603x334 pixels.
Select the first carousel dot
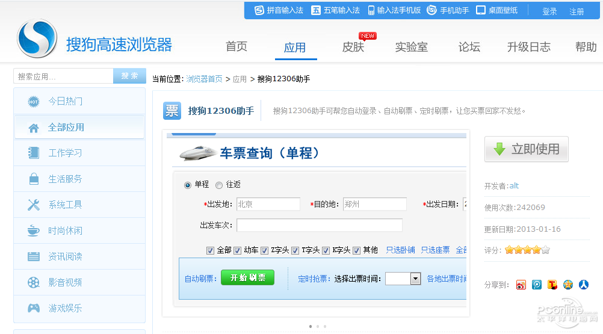click(311, 326)
